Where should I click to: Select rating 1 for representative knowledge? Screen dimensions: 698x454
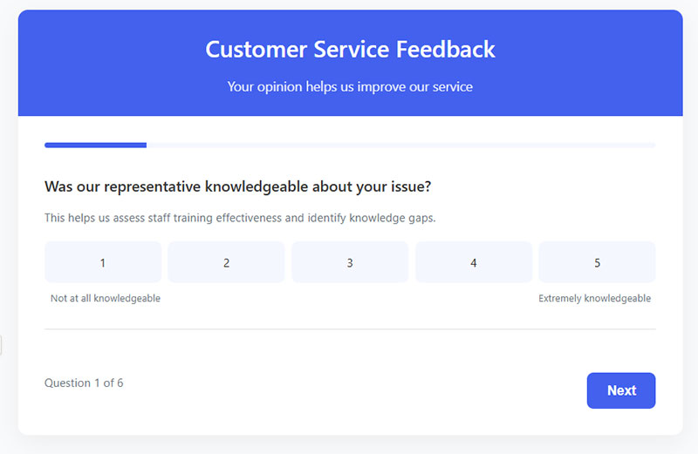click(x=103, y=262)
